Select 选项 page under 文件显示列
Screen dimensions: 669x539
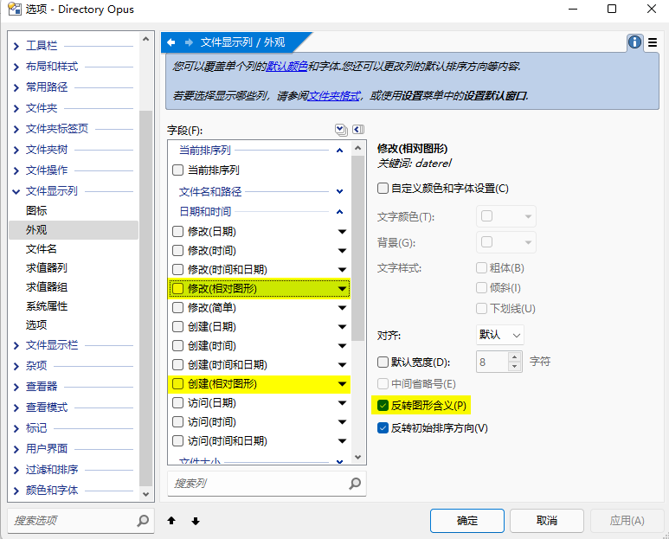pos(36,325)
